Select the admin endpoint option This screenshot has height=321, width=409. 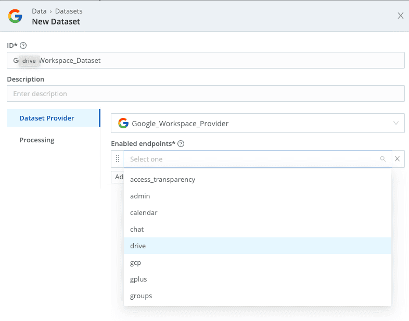140,196
